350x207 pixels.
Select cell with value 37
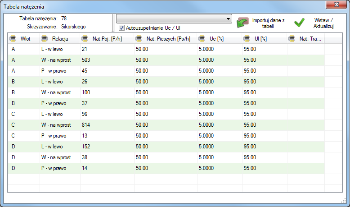(107, 103)
